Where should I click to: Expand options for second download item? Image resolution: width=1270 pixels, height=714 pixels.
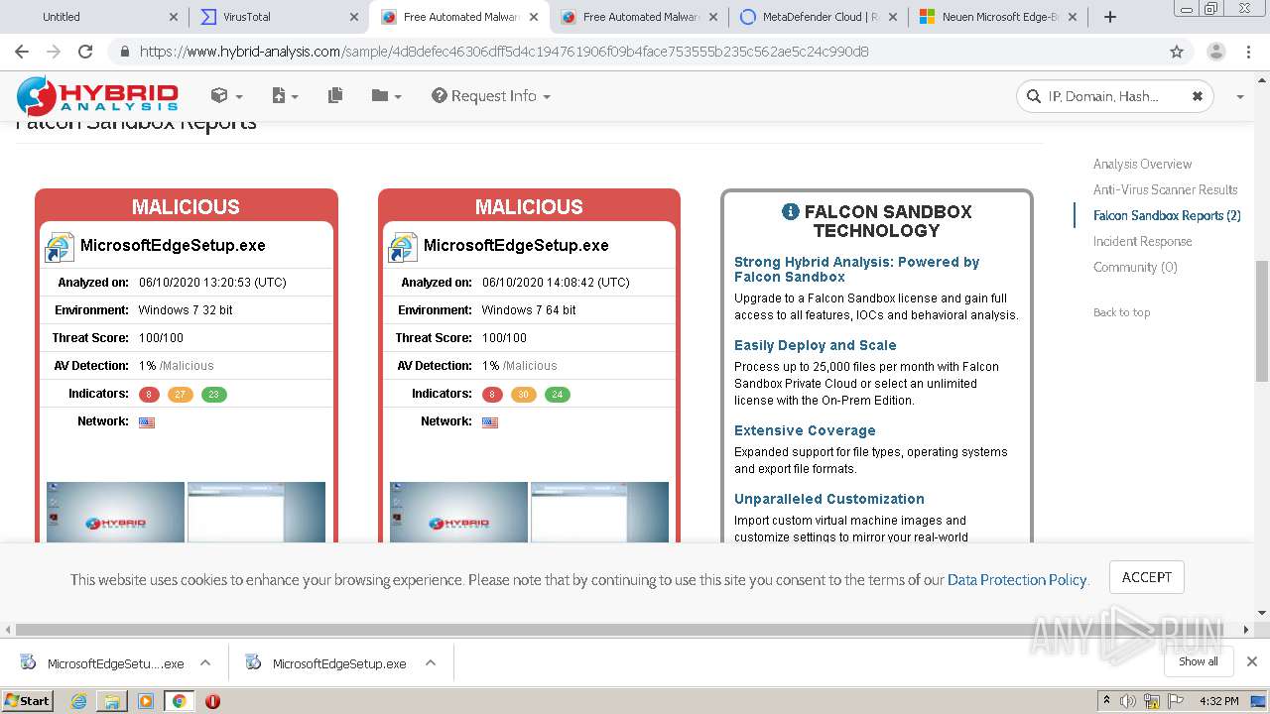click(x=431, y=662)
